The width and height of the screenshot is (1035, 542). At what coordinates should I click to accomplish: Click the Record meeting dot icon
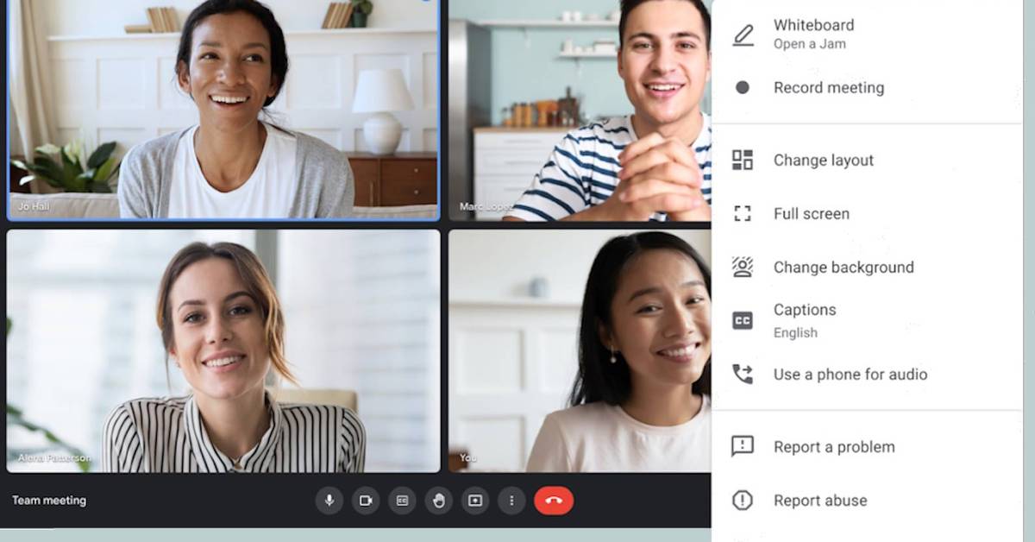click(x=742, y=87)
